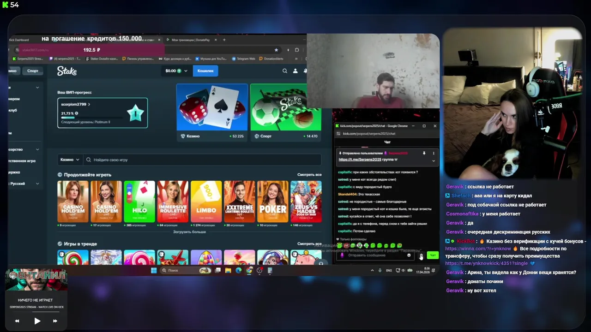Launch the XXXtreme Lightning Roulette thumbnail
The height and width of the screenshot is (332, 591).
tap(239, 202)
